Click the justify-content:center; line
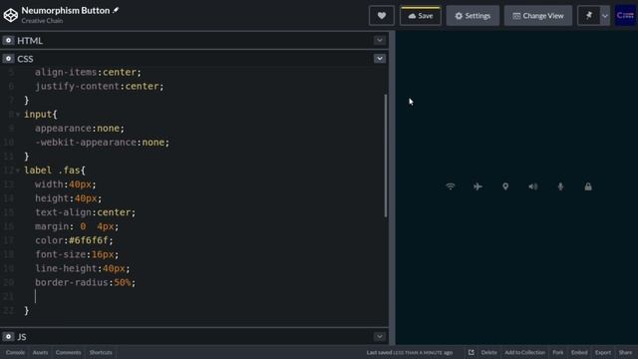The width and height of the screenshot is (638, 359). [99, 87]
